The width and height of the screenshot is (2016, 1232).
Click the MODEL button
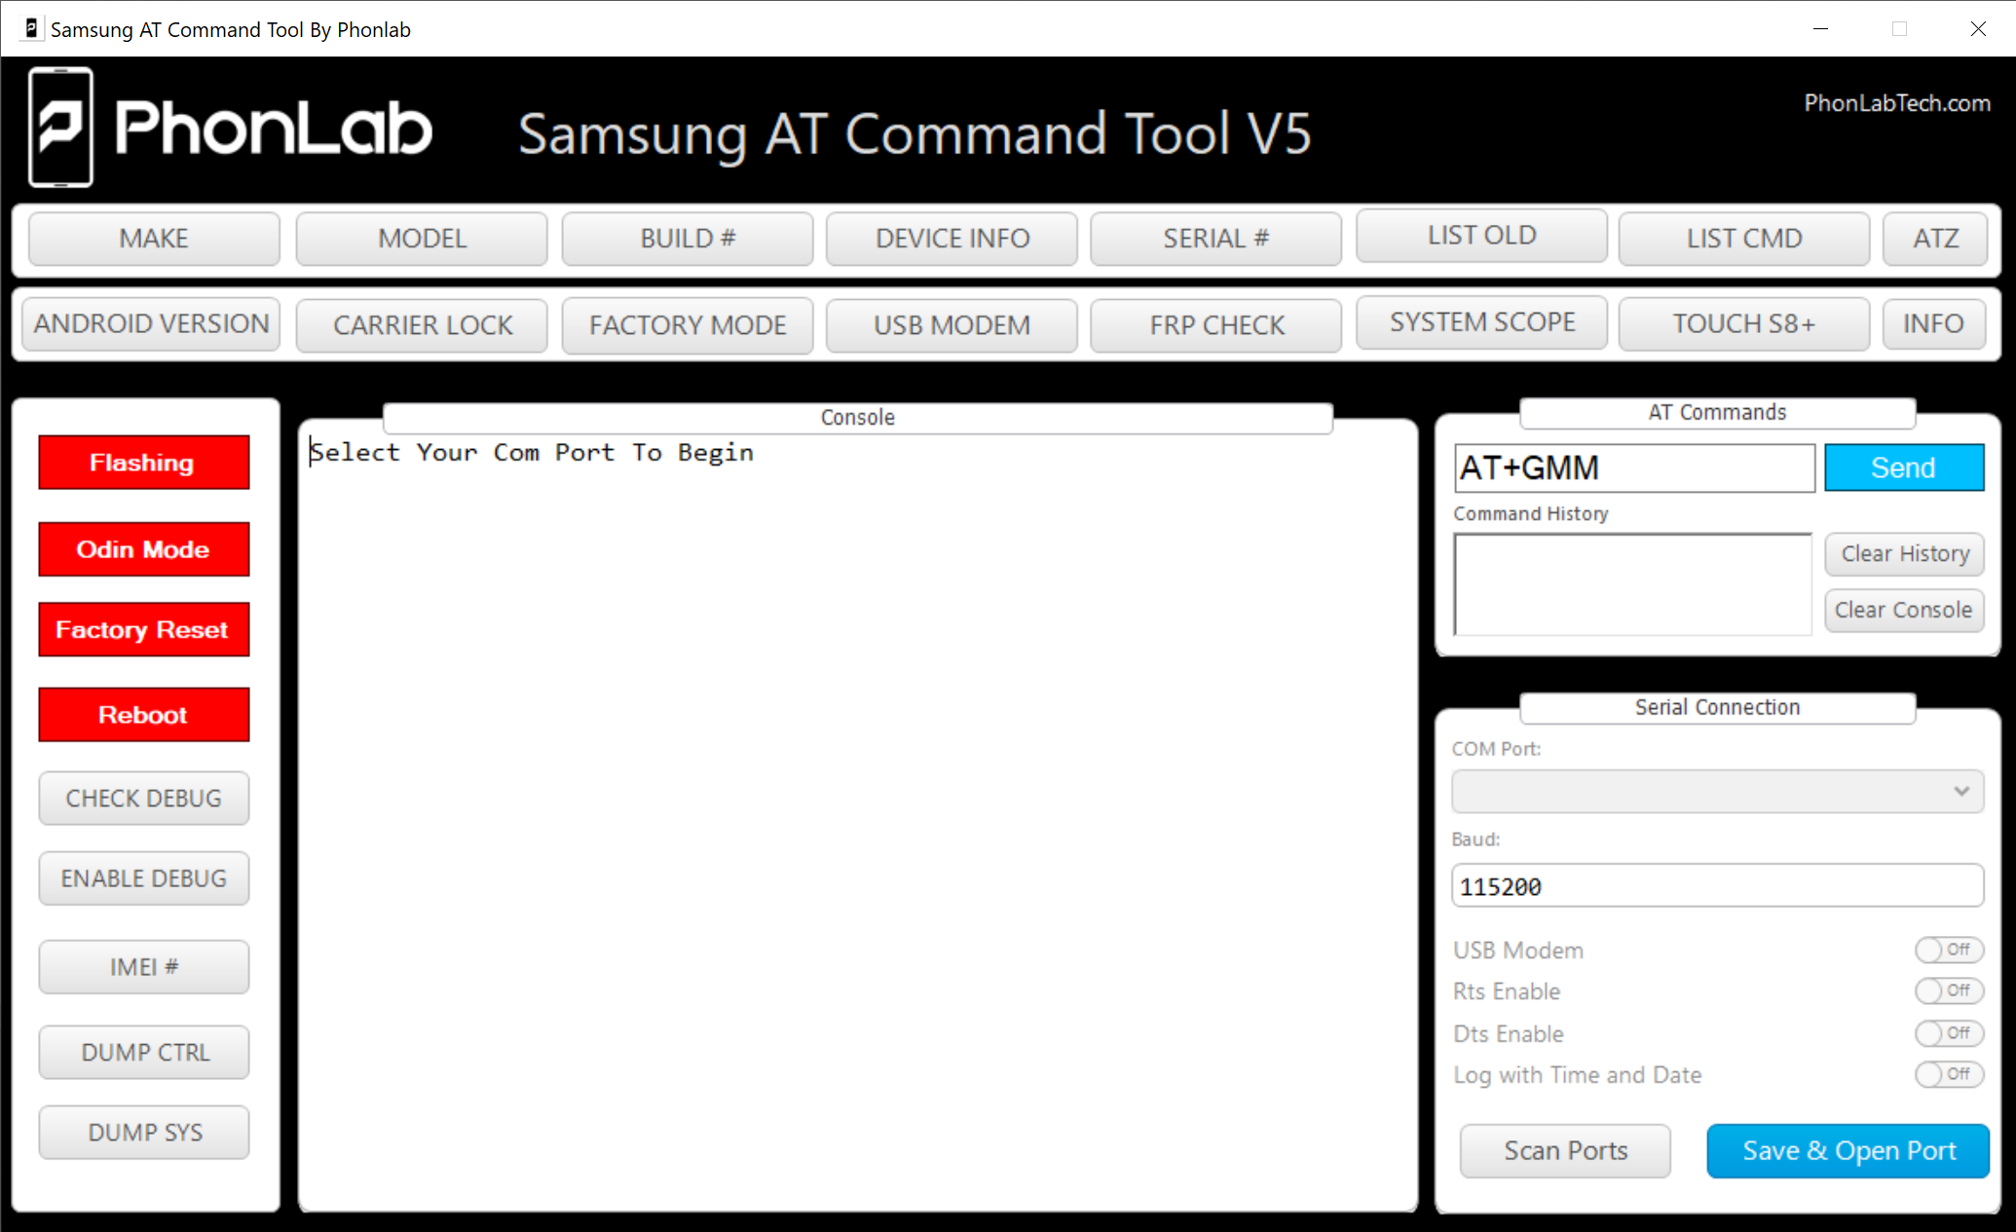coord(422,239)
